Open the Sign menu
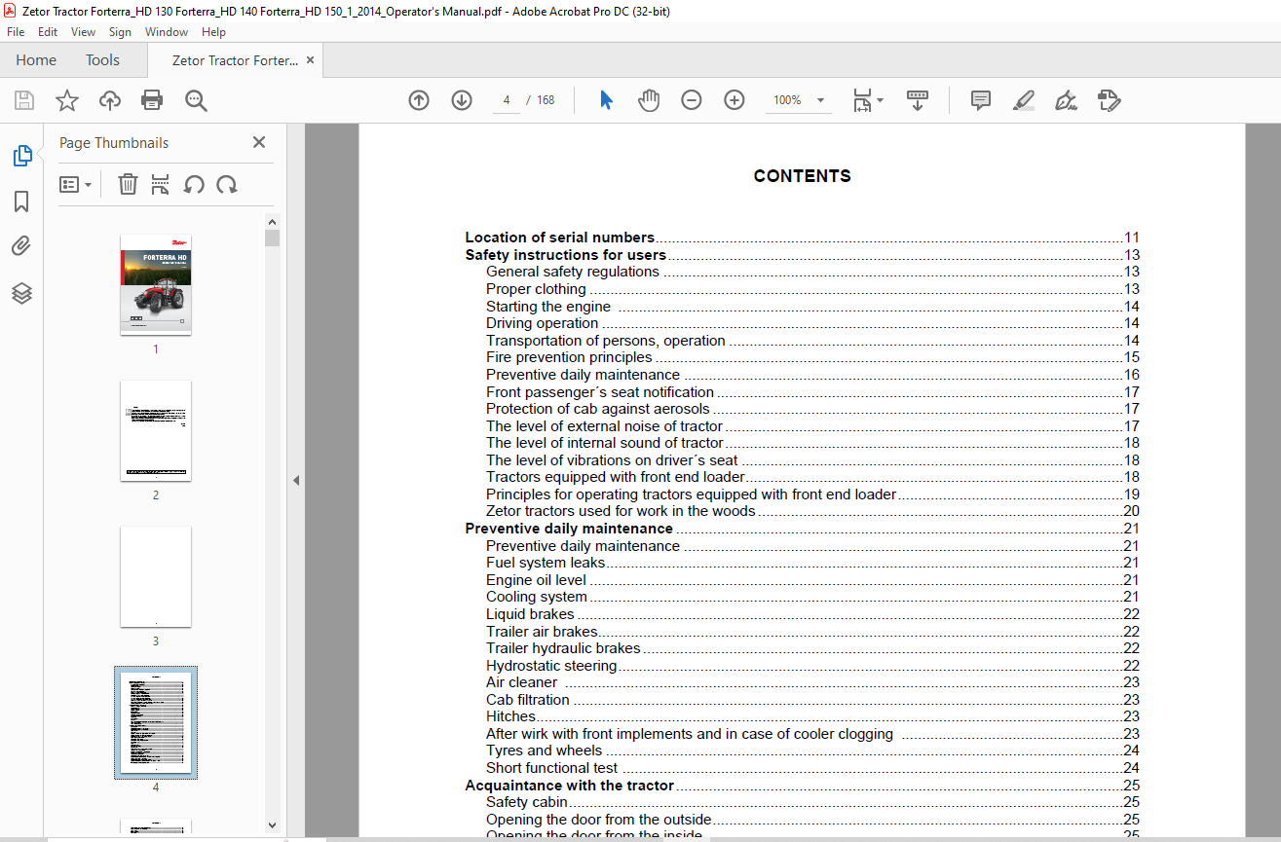The width and height of the screenshot is (1281, 842). point(120,32)
